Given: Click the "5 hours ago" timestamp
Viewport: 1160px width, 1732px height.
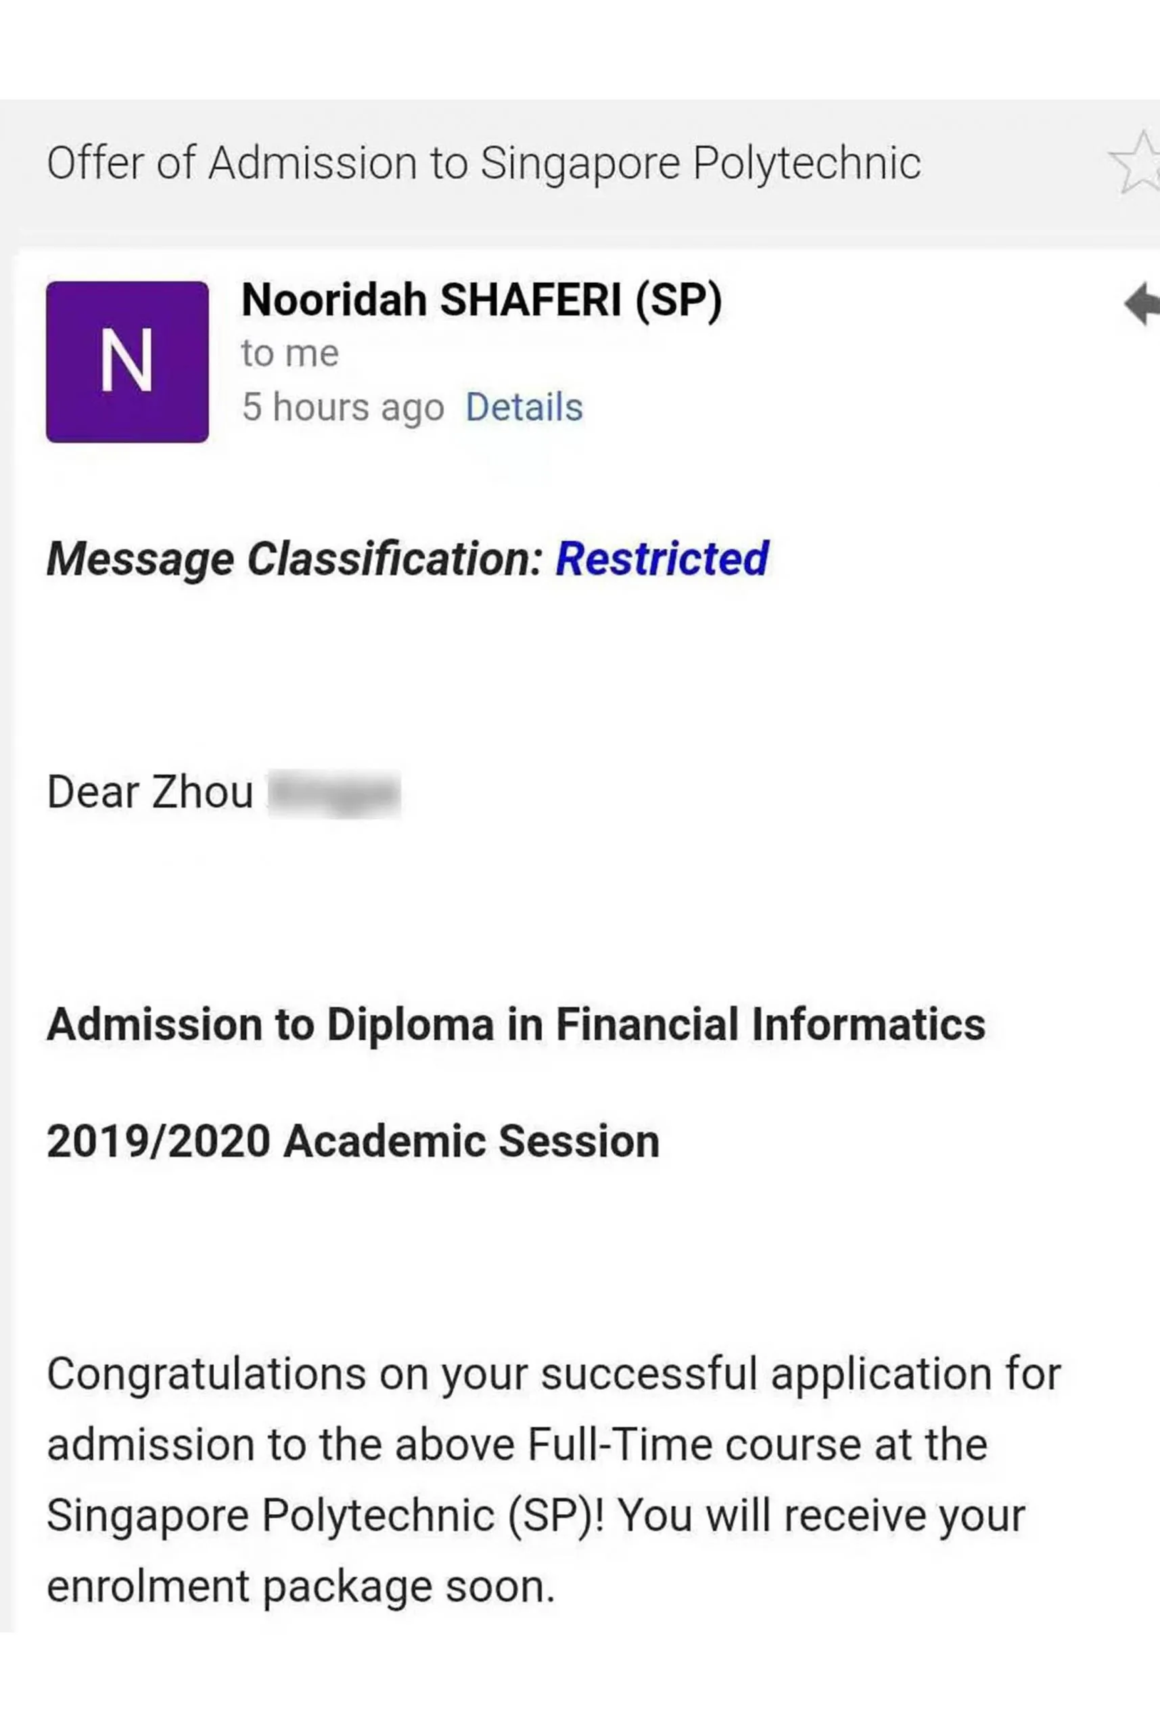Looking at the screenshot, I should [x=342, y=407].
